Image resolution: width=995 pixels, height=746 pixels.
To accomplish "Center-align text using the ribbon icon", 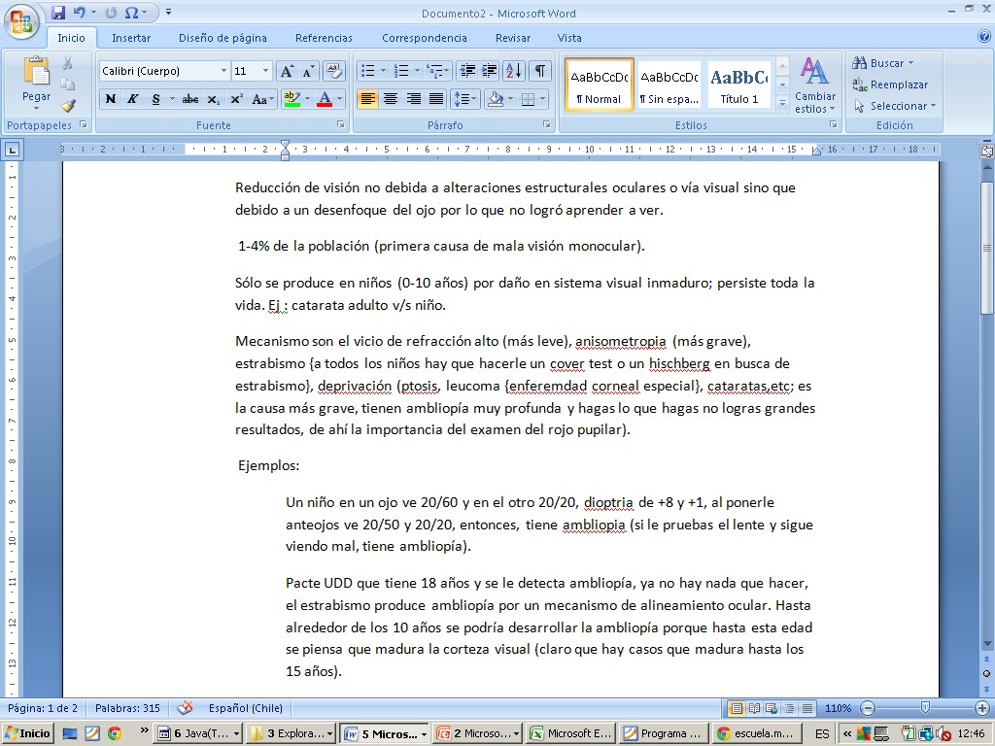I will (x=391, y=99).
